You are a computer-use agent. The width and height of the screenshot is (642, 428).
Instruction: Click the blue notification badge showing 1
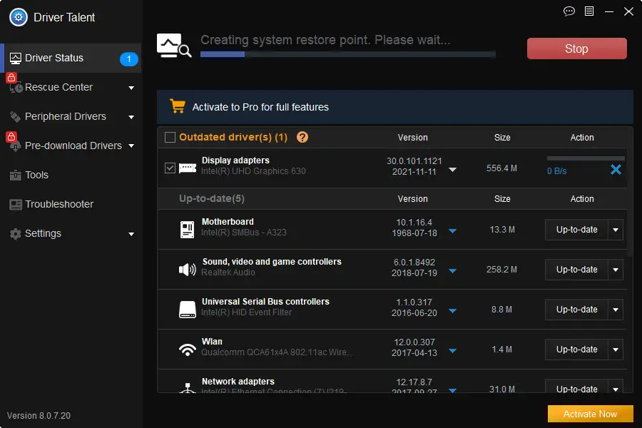coord(128,59)
